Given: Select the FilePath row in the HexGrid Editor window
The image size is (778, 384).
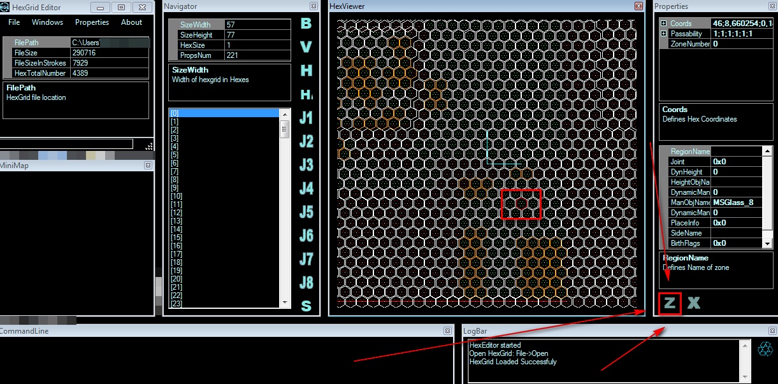Looking at the screenshot, I should tap(76, 43).
